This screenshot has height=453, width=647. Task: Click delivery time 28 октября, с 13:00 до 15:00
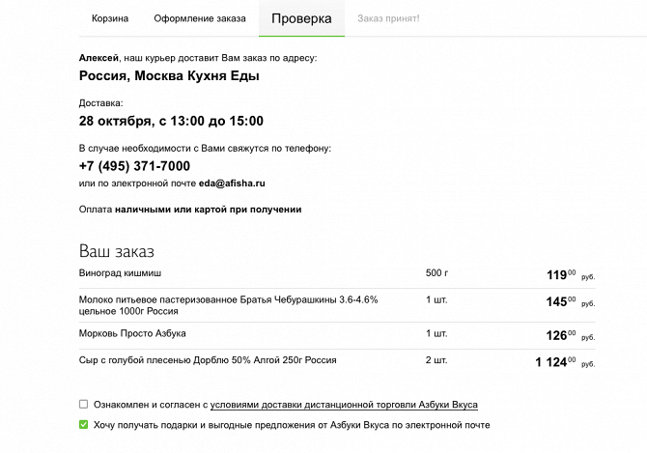click(x=171, y=121)
